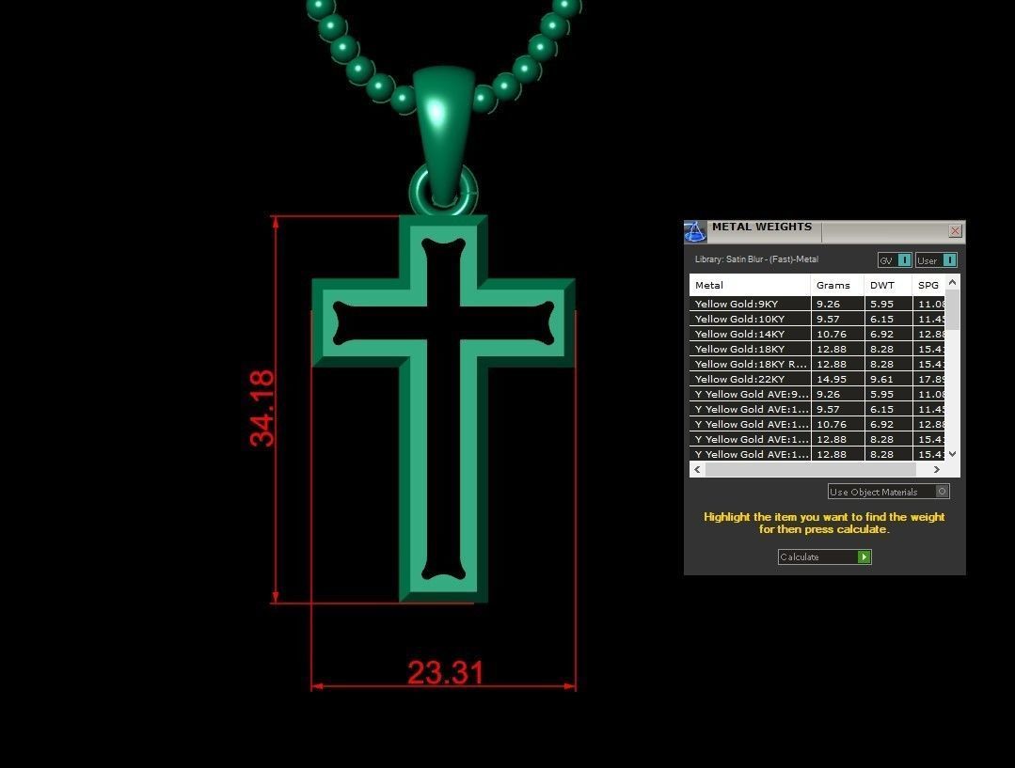Click the 6.15 DWT cell for Yellow Gold:10KY
The image size is (1015, 768).
[887, 319]
